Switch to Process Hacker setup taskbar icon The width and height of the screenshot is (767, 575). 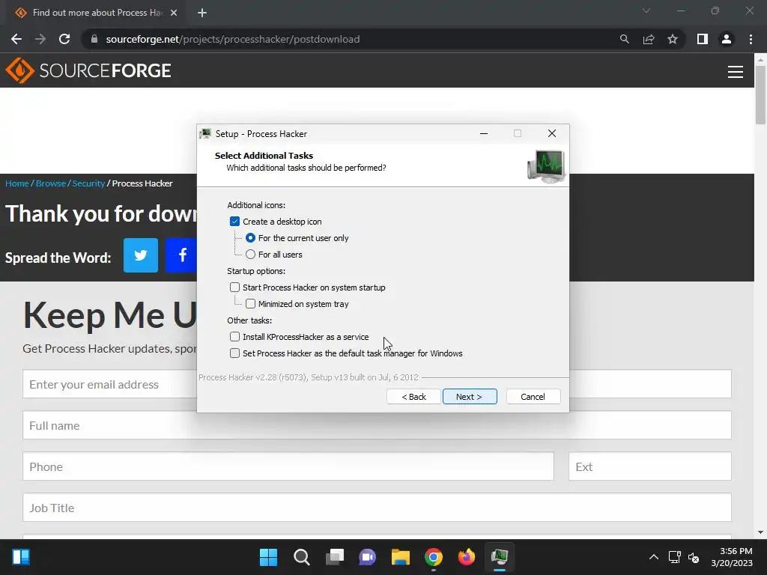(x=500, y=557)
